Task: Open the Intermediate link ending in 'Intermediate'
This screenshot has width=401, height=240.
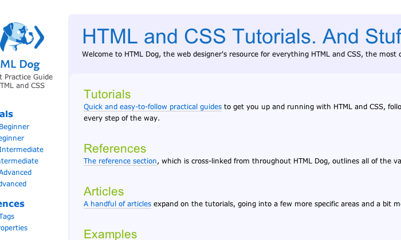Action: 22,150
